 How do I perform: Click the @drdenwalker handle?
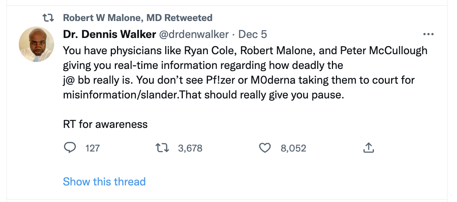(x=194, y=34)
